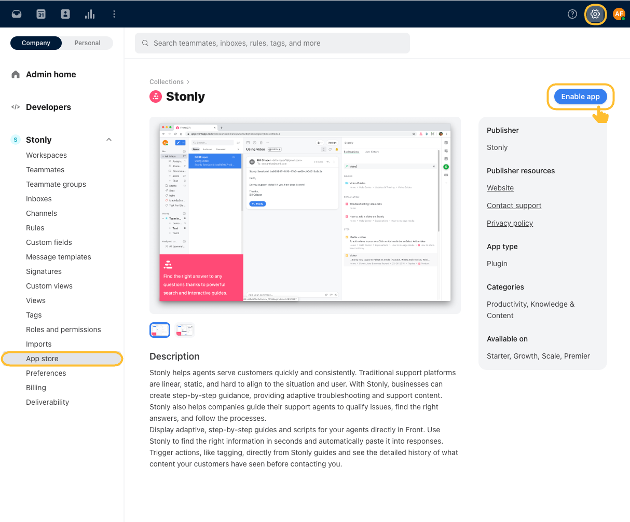Click the Enable app button
The image size is (630, 522).
pyautogui.click(x=580, y=97)
